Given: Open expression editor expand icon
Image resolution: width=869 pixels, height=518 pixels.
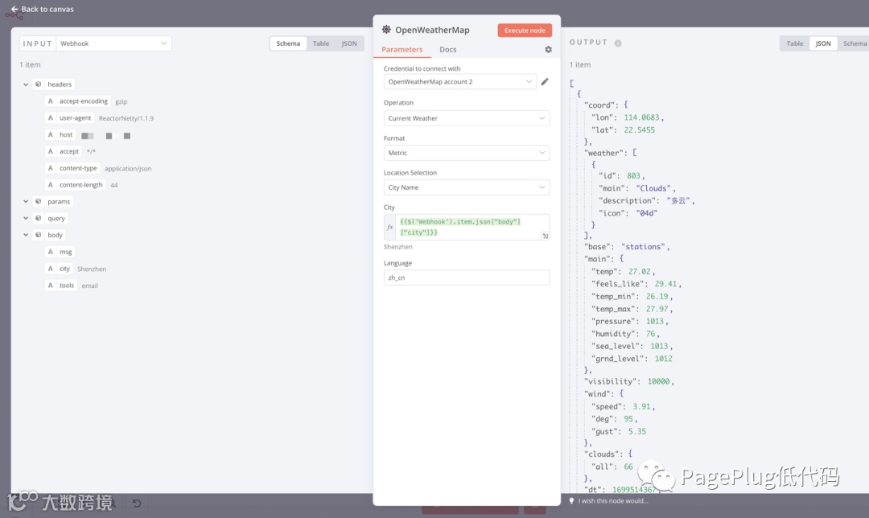Looking at the screenshot, I should [546, 236].
